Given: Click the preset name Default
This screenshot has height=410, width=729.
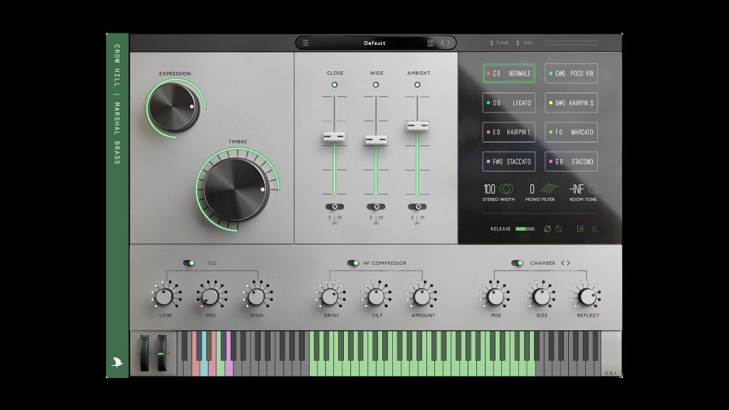Looking at the screenshot, I should pos(374,43).
